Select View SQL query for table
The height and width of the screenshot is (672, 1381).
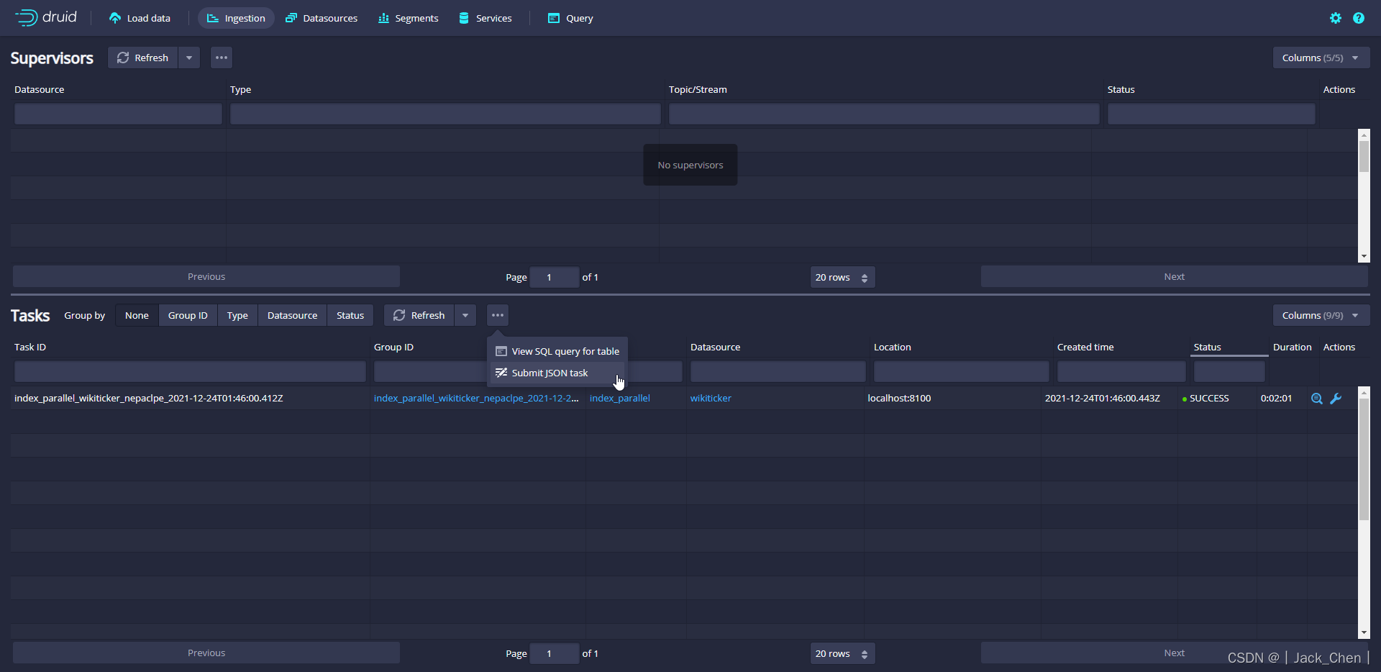[557, 351]
